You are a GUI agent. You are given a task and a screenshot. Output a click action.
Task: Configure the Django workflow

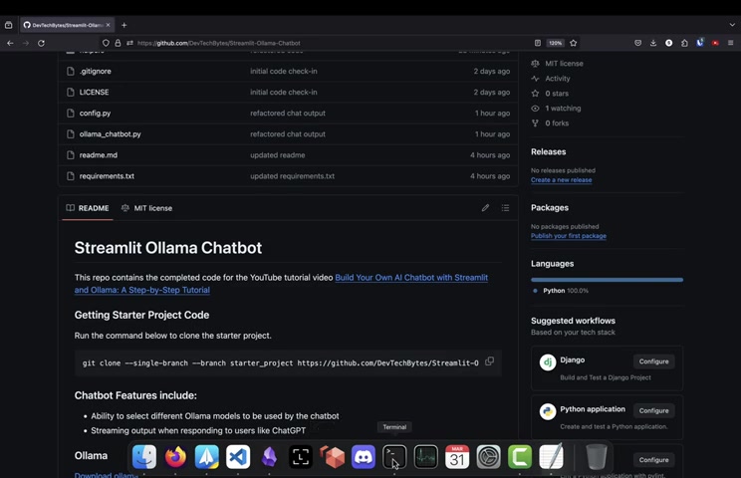653,361
